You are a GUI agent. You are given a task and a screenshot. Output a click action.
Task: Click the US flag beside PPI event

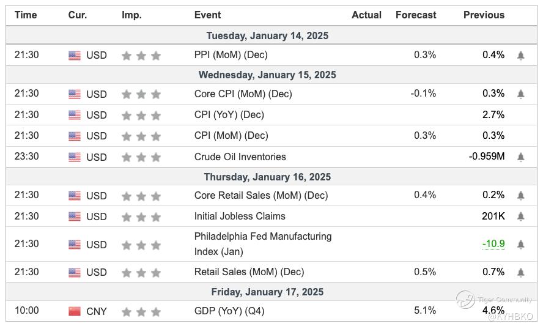tap(75, 56)
